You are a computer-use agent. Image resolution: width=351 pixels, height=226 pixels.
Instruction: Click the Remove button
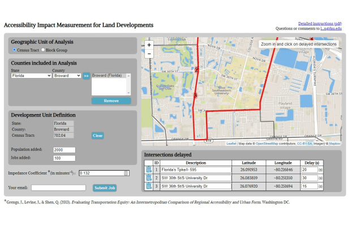pyautogui.click(x=112, y=101)
